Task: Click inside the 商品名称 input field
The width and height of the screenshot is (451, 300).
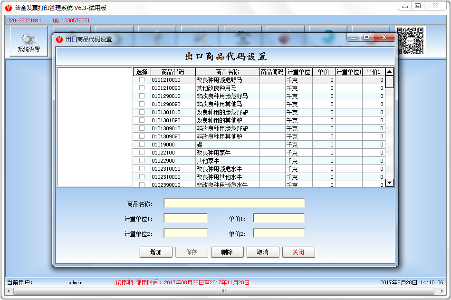Action: coord(234,203)
